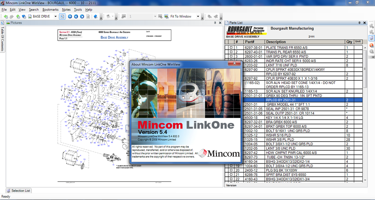The width and height of the screenshot is (375, 200).
Task: Click the picture zoom icon beside Fit To Window
Action: click(x=166, y=16)
